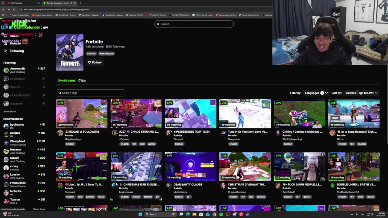Switch to the Livestreams tab
This screenshot has width=388, height=218.
[66, 80]
